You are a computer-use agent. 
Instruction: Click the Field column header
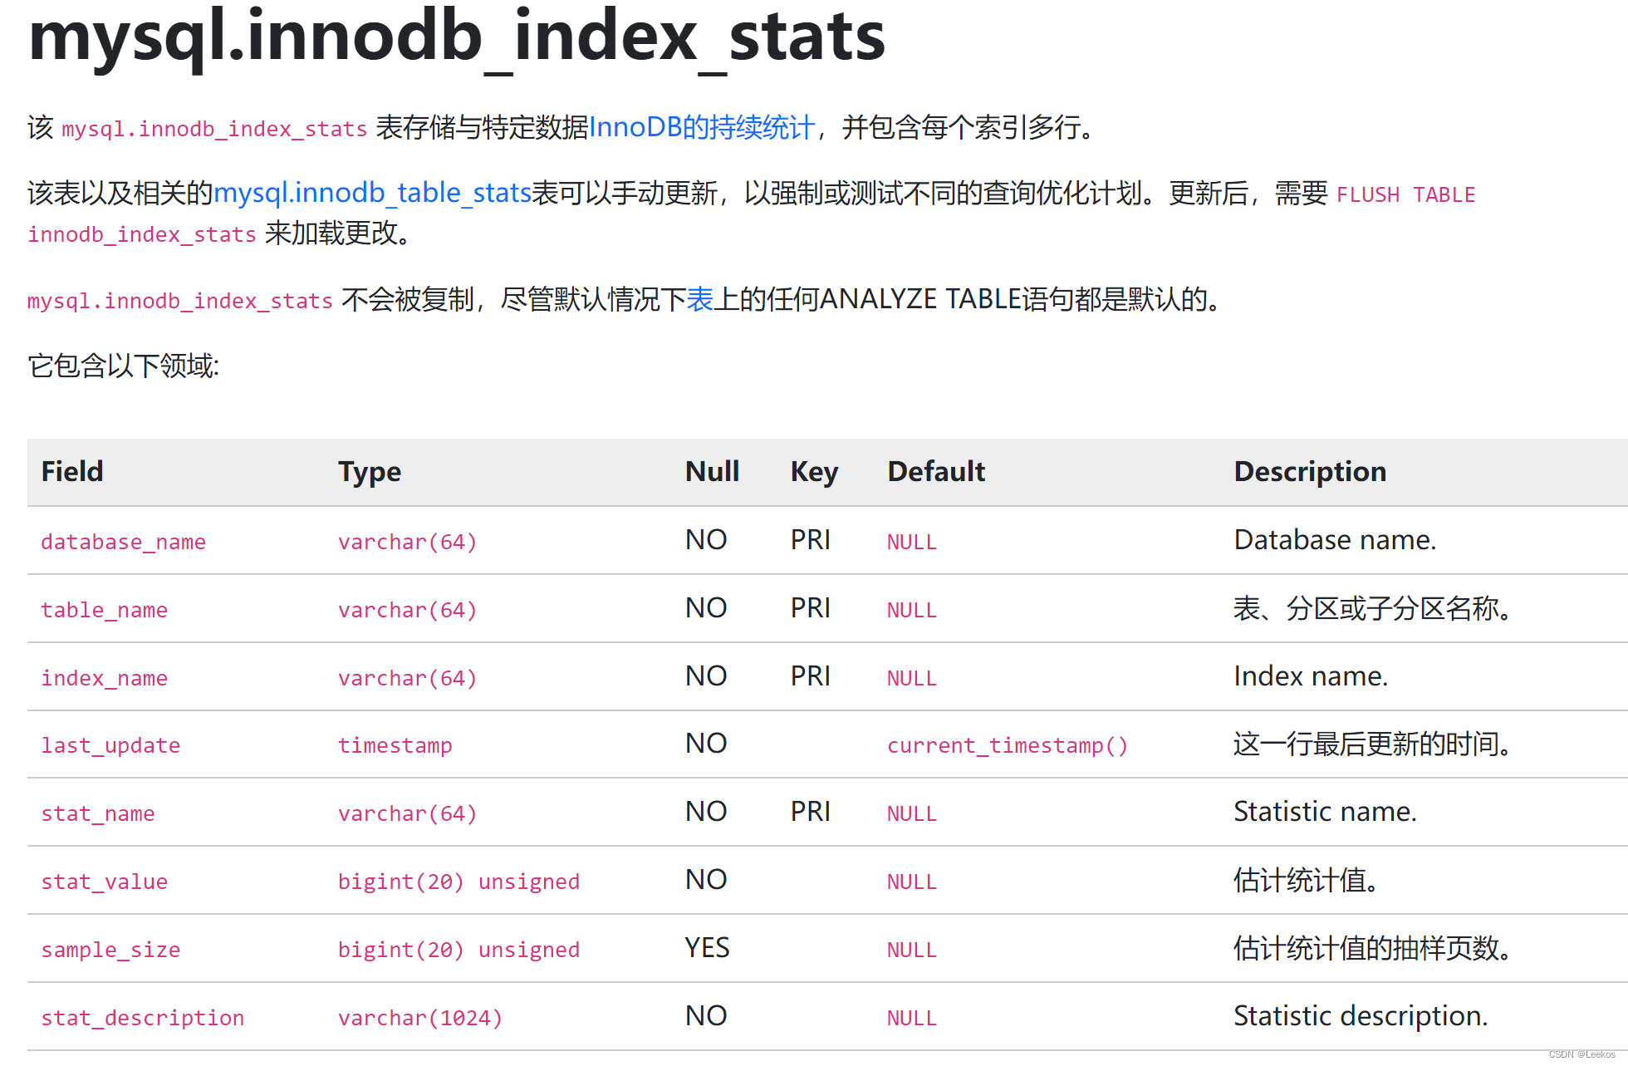point(72,472)
